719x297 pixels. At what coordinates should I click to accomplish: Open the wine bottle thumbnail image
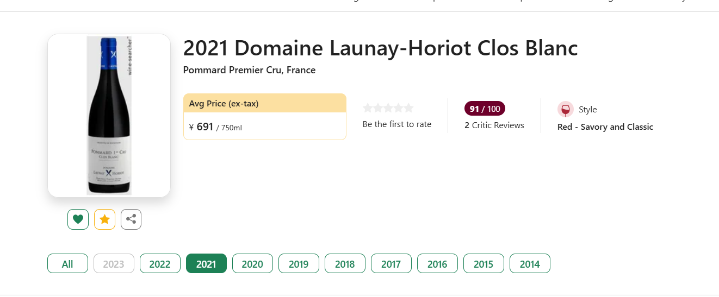tap(109, 116)
